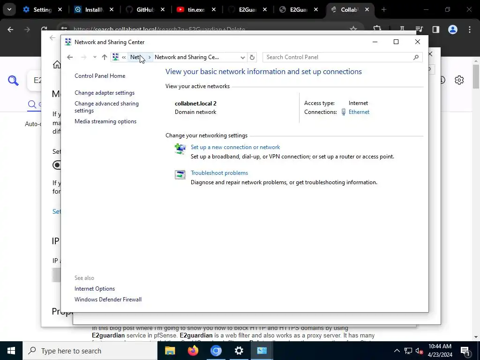Click the Ethernet connection link

click(x=359, y=112)
